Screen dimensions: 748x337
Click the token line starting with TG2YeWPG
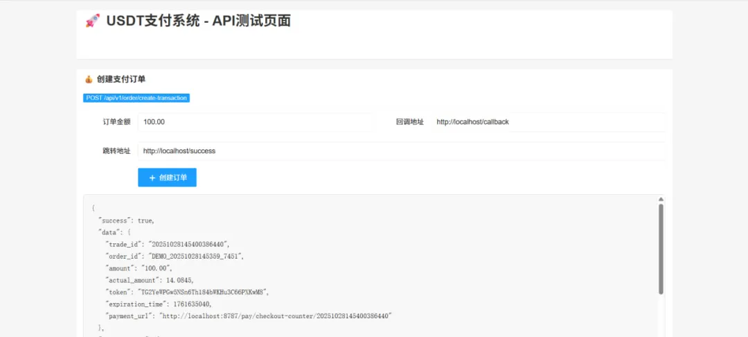[187, 292]
